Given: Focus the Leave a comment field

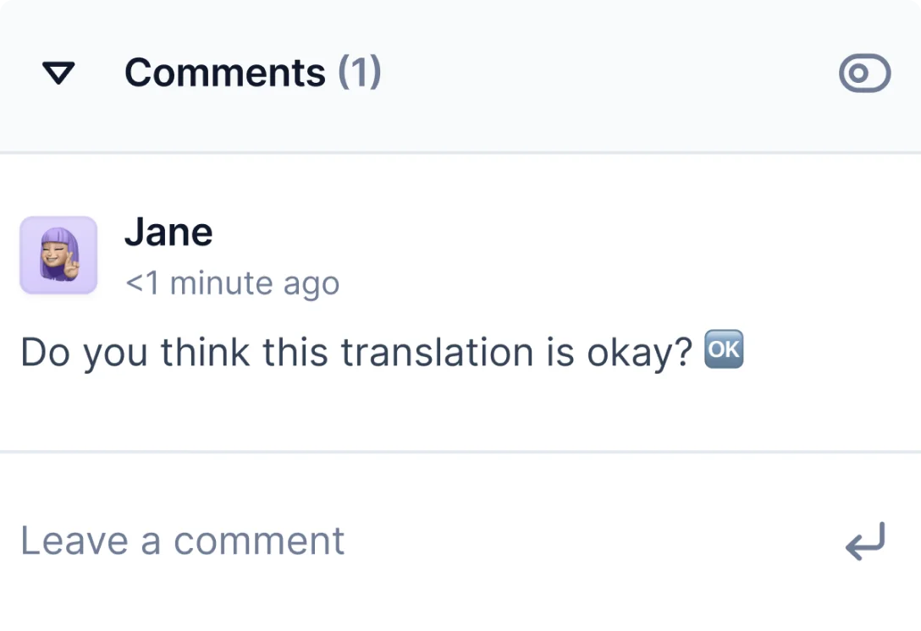Looking at the screenshot, I should pos(339,541).
